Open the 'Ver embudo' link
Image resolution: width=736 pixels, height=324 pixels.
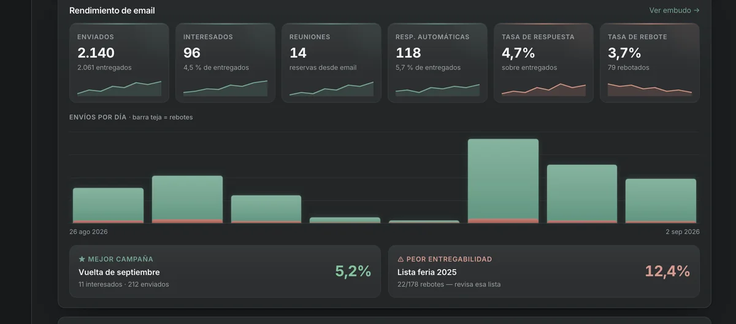coord(674,10)
